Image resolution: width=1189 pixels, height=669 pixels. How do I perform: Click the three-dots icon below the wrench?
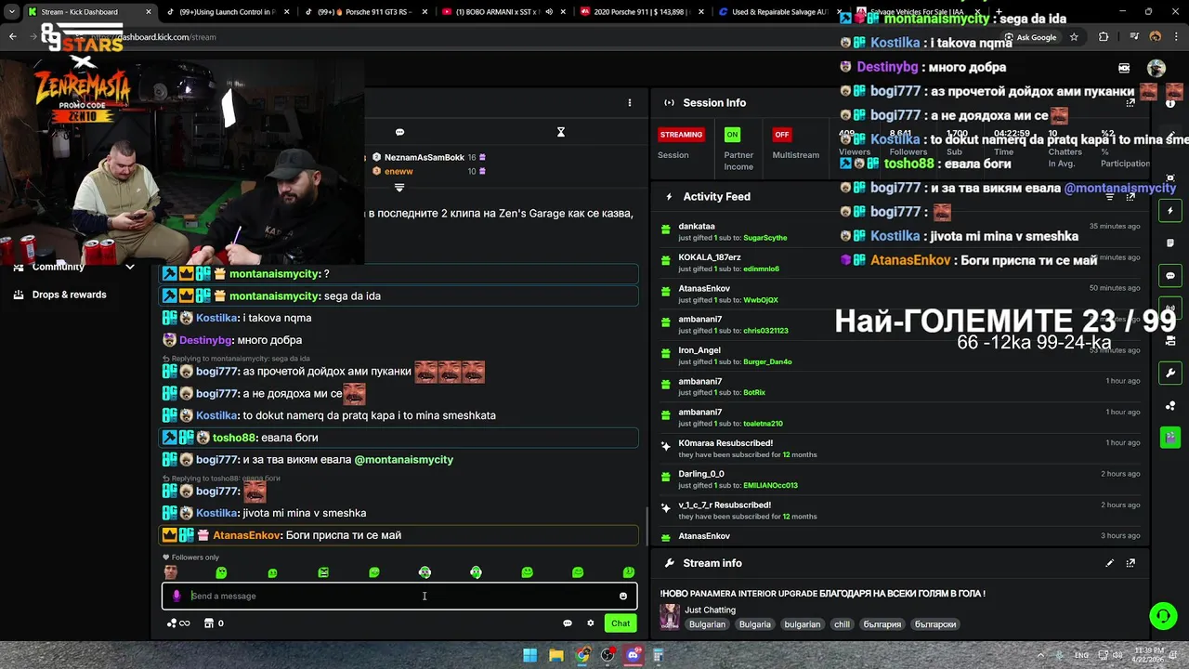click(x=1170, y=406)
